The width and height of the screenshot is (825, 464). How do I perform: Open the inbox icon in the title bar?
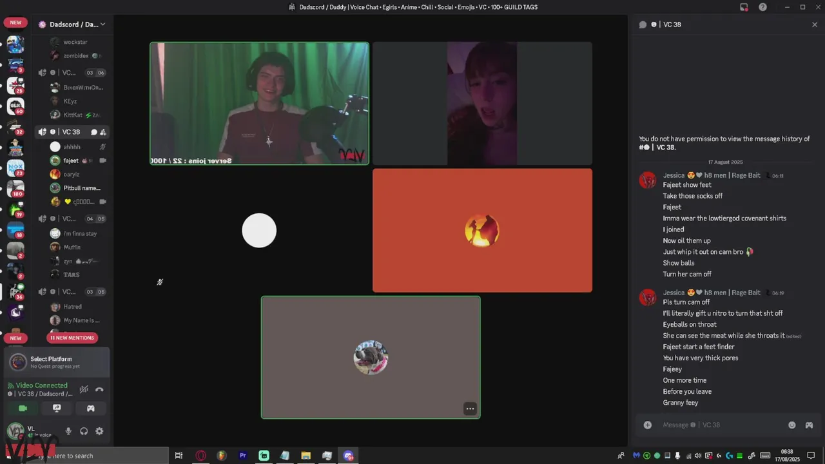(x=744, y=7)
